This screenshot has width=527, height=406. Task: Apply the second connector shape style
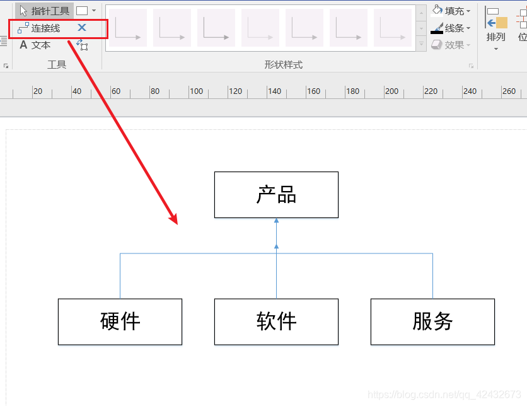coord(172,28)
